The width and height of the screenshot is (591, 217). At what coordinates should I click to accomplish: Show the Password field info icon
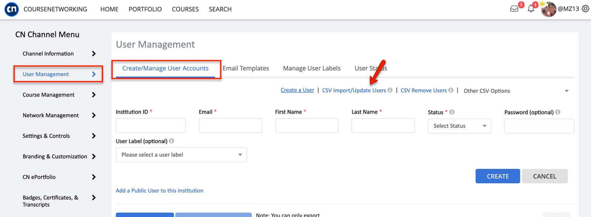[558, 112]
